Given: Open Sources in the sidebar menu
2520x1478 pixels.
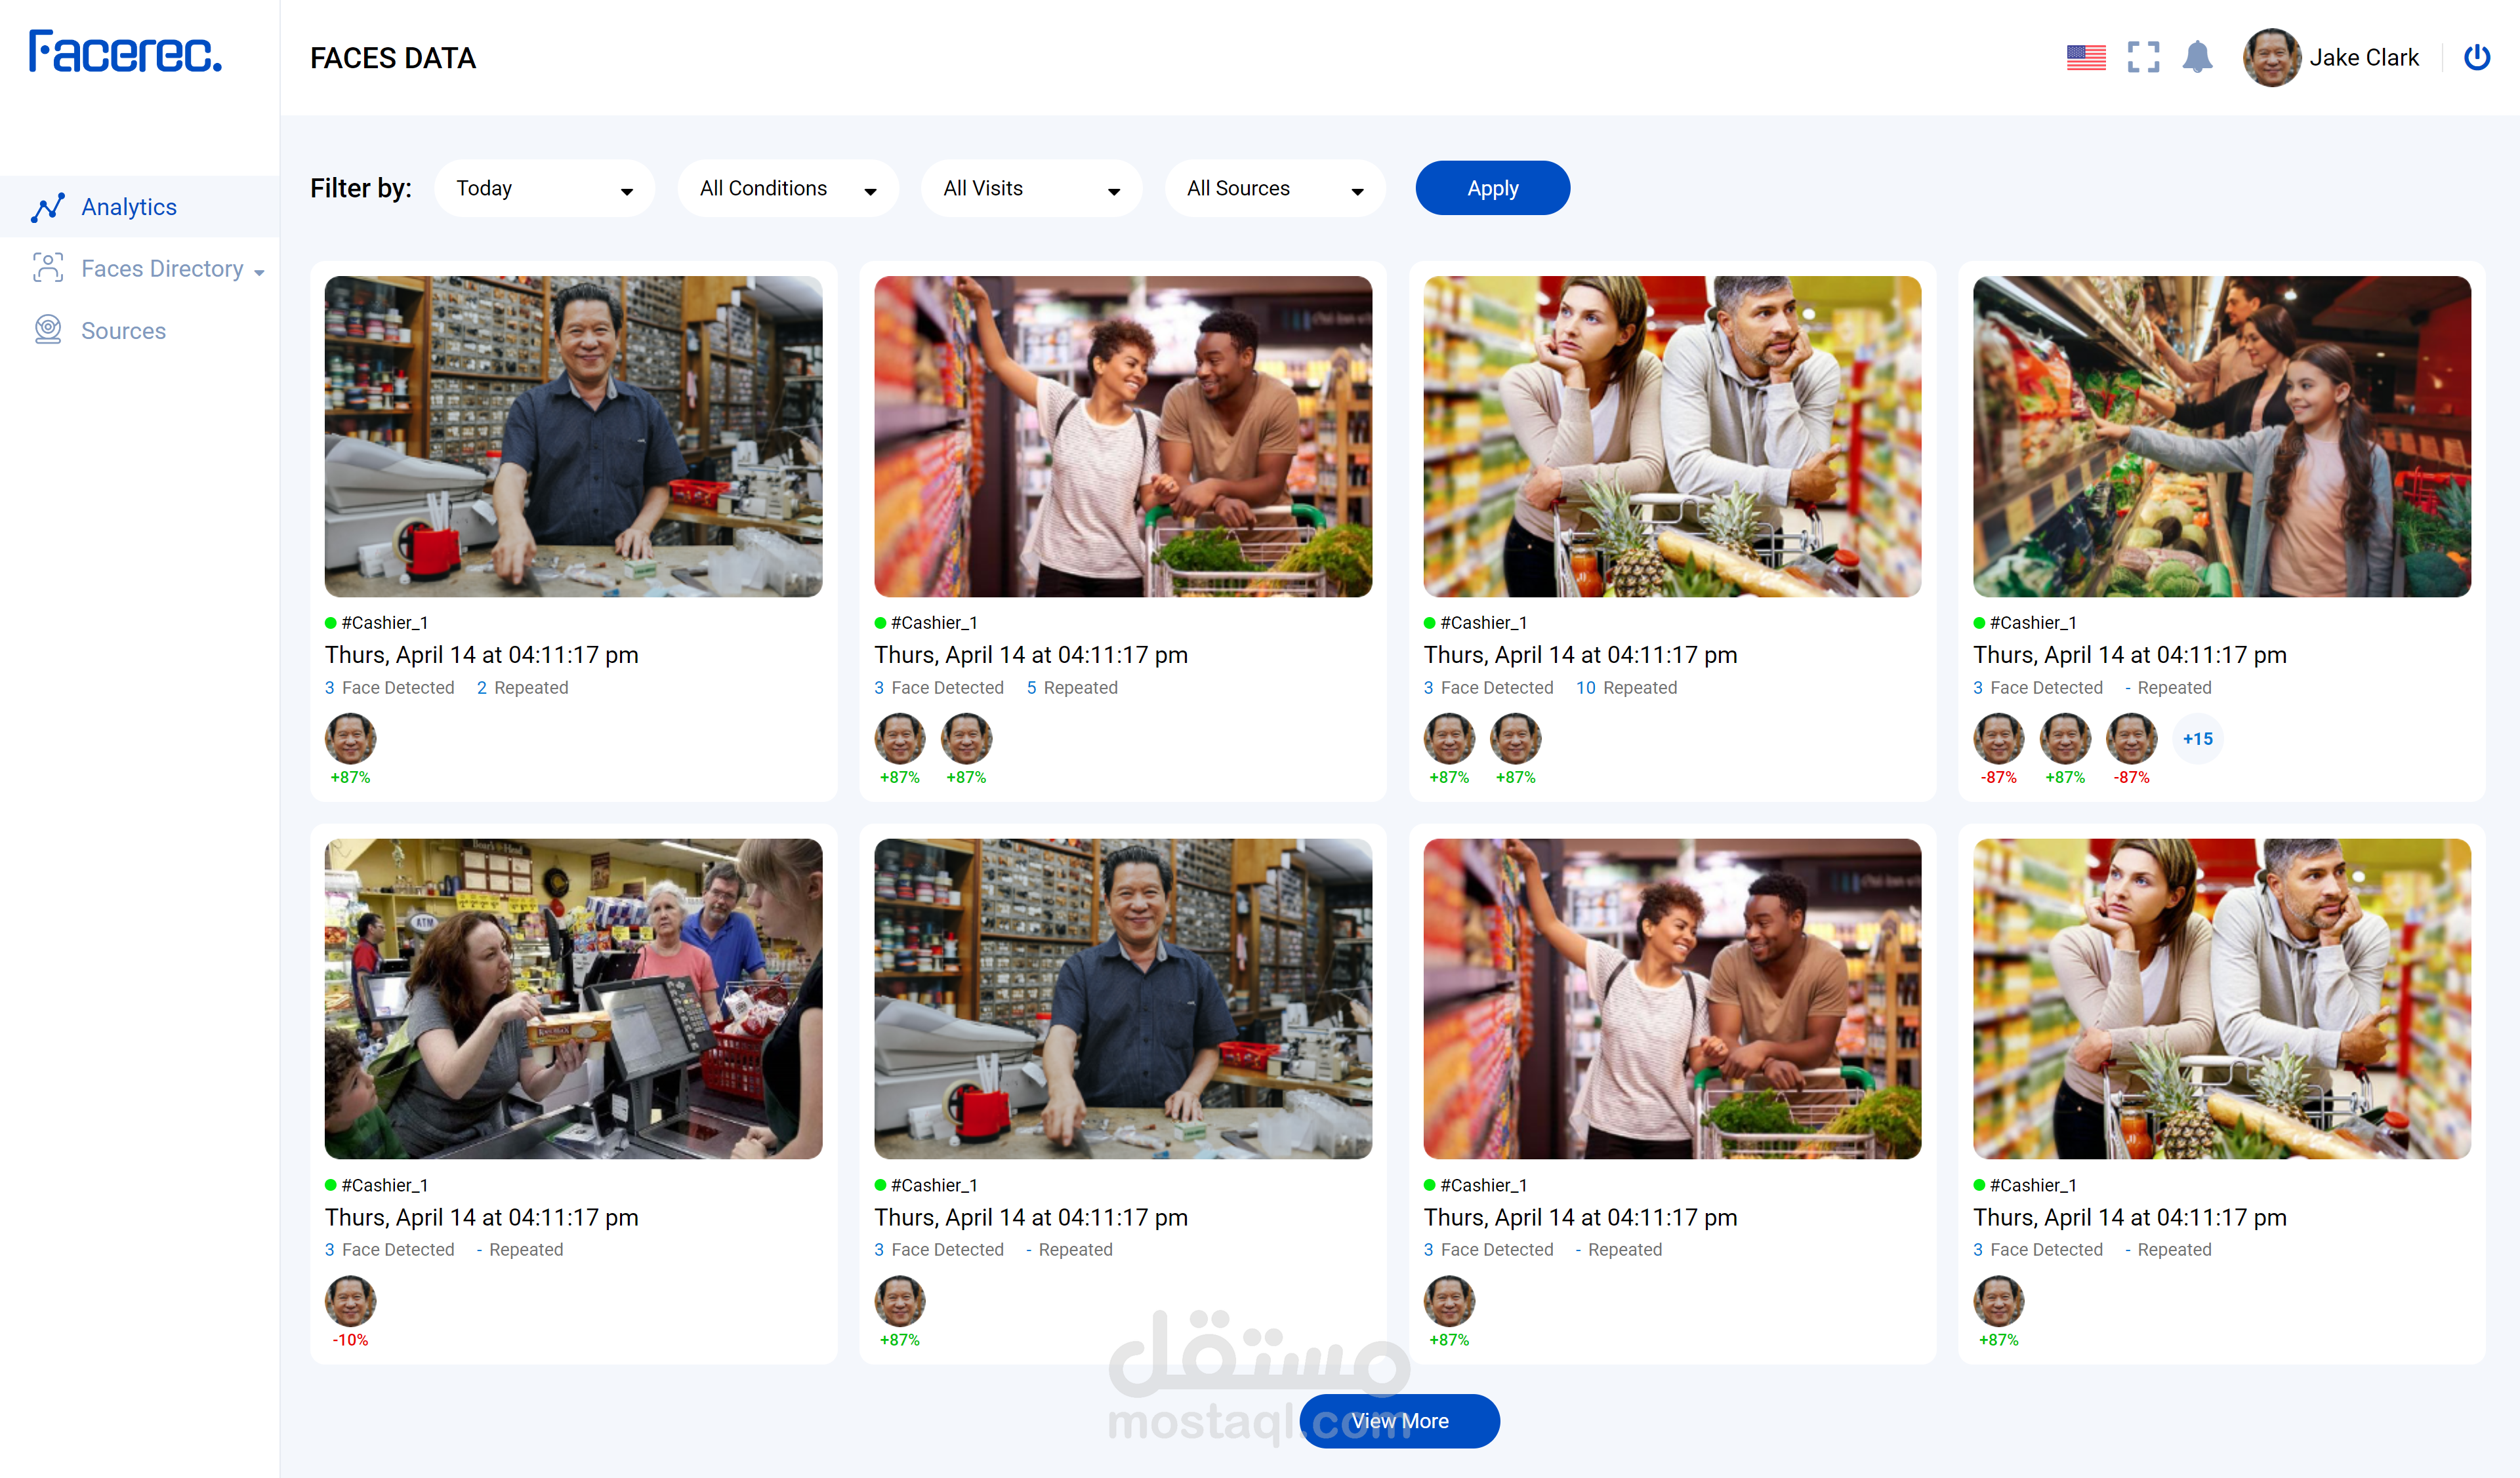Looking at the screenshot, I should 123,330.
